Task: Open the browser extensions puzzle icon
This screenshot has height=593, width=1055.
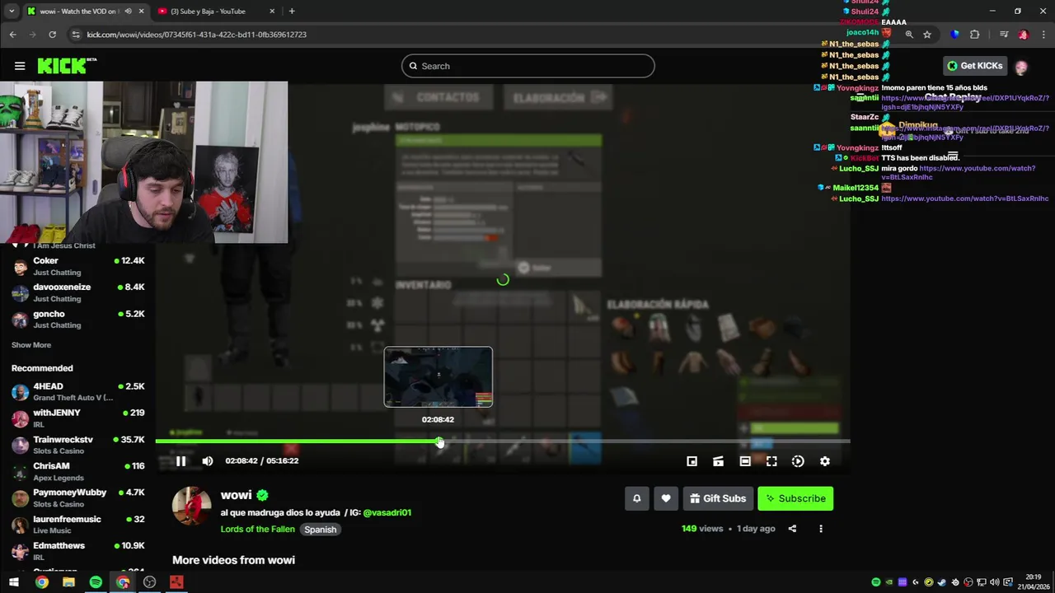Action: click(974, 35)
